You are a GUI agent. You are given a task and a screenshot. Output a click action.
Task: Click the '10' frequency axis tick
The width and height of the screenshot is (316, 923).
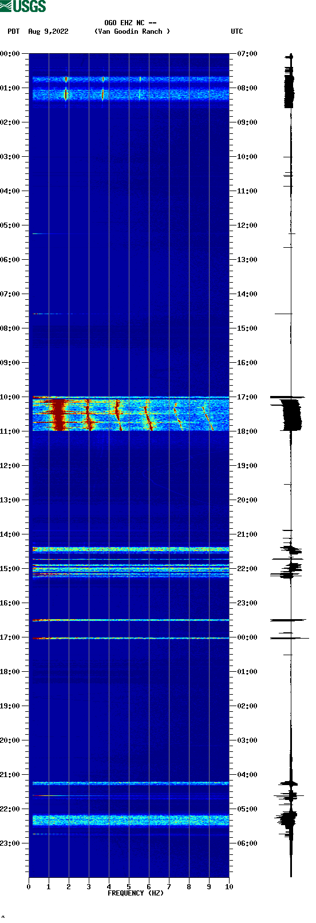[229, 887]
